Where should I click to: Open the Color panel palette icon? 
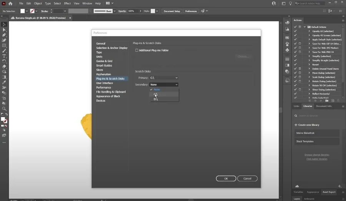click(x=287, y=23)
